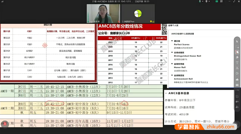241x134 pixels.
Task: Click the 2022 year row in score table
Action: [132, 42]
